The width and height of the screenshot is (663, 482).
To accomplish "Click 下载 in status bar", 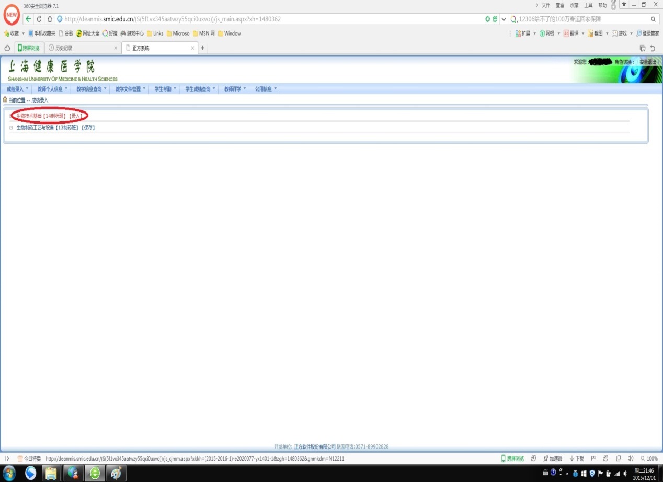I will [577, 458].
